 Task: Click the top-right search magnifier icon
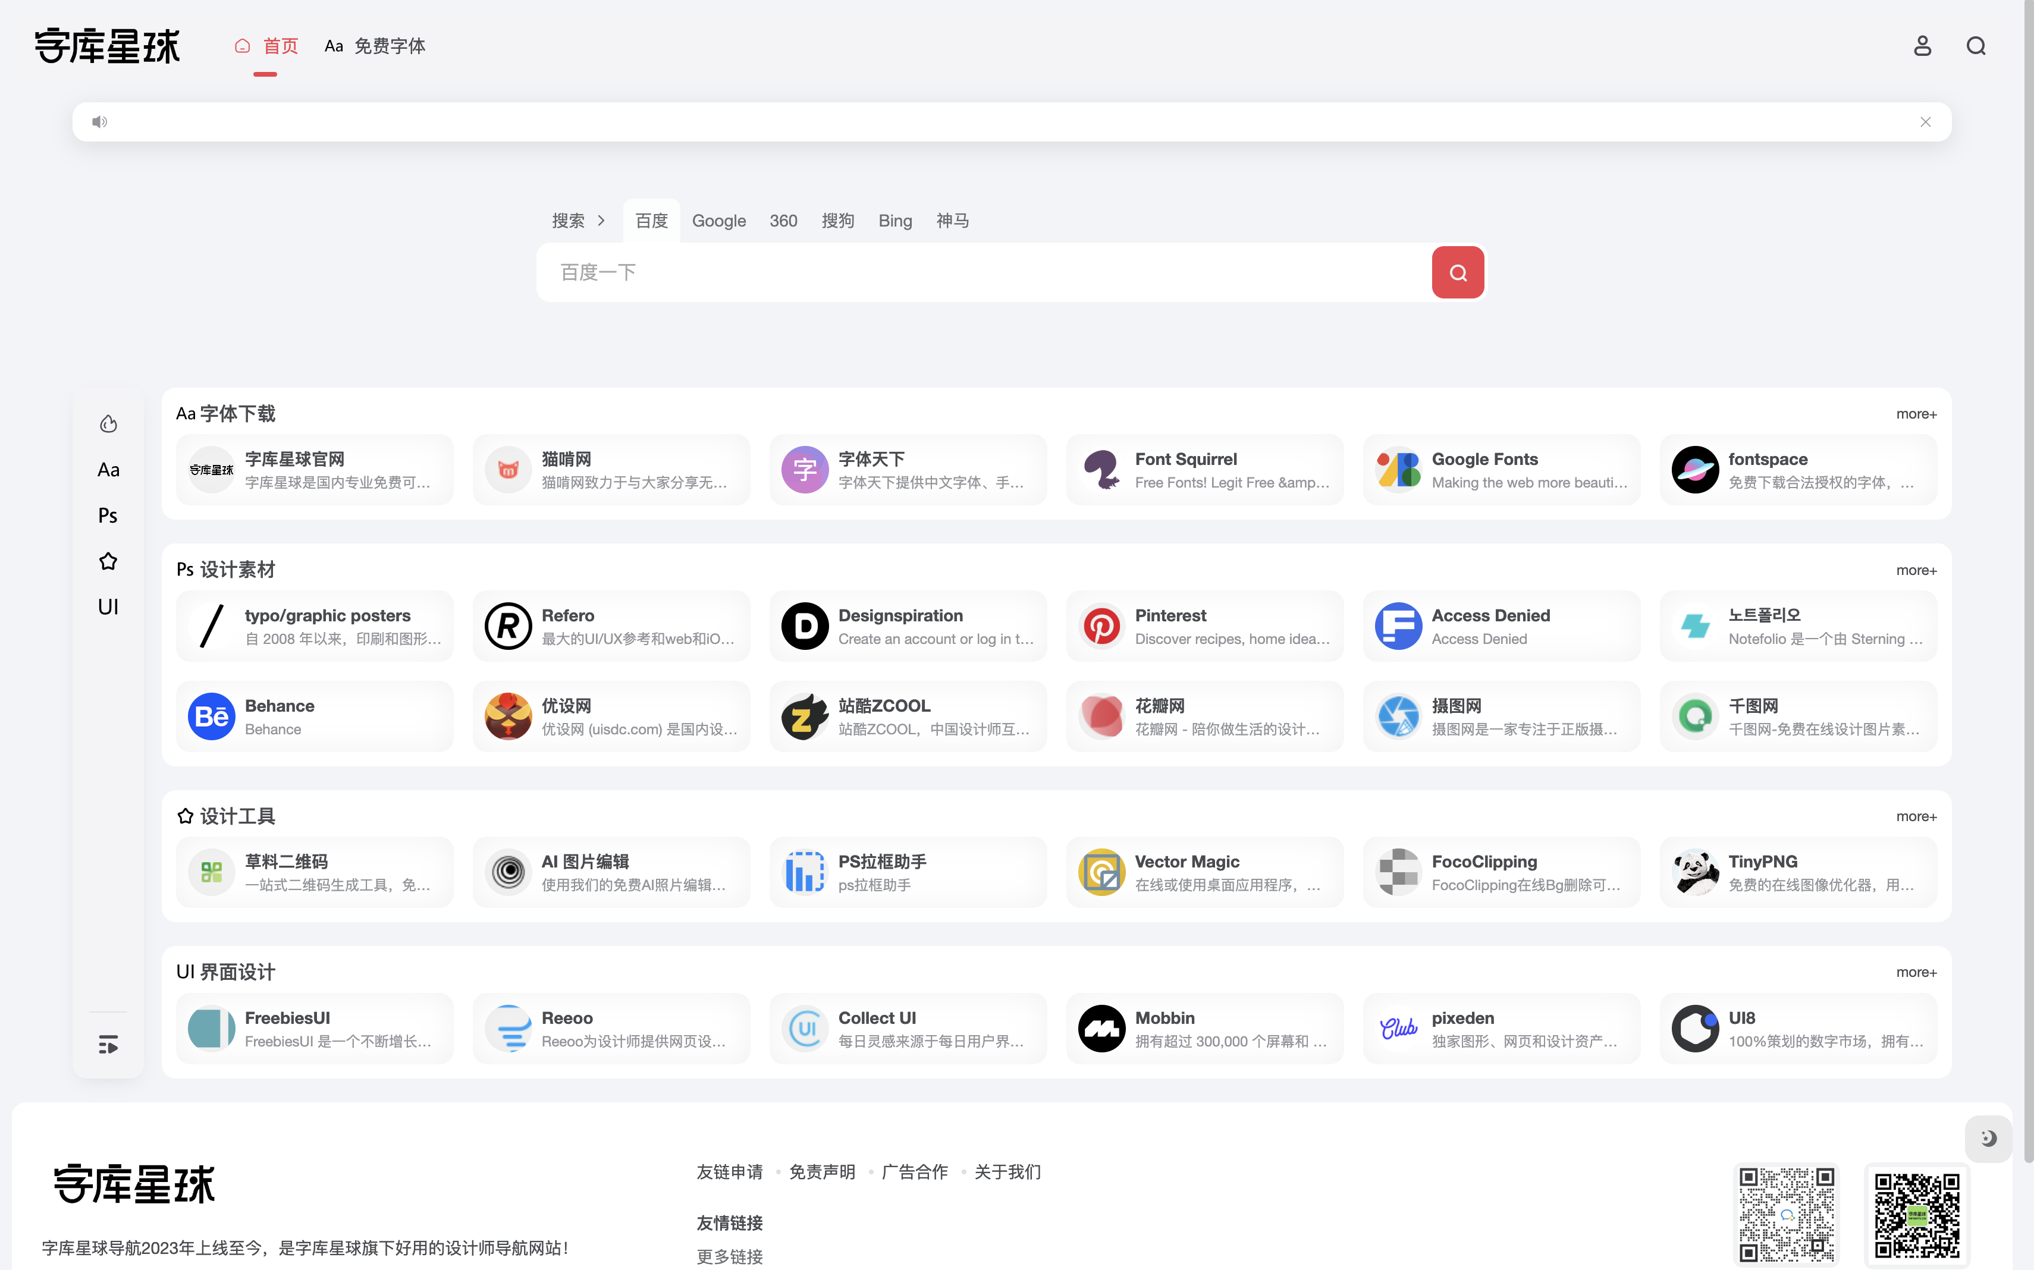tap(1975, 46)
